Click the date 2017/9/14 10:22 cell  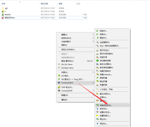point(48,11)
